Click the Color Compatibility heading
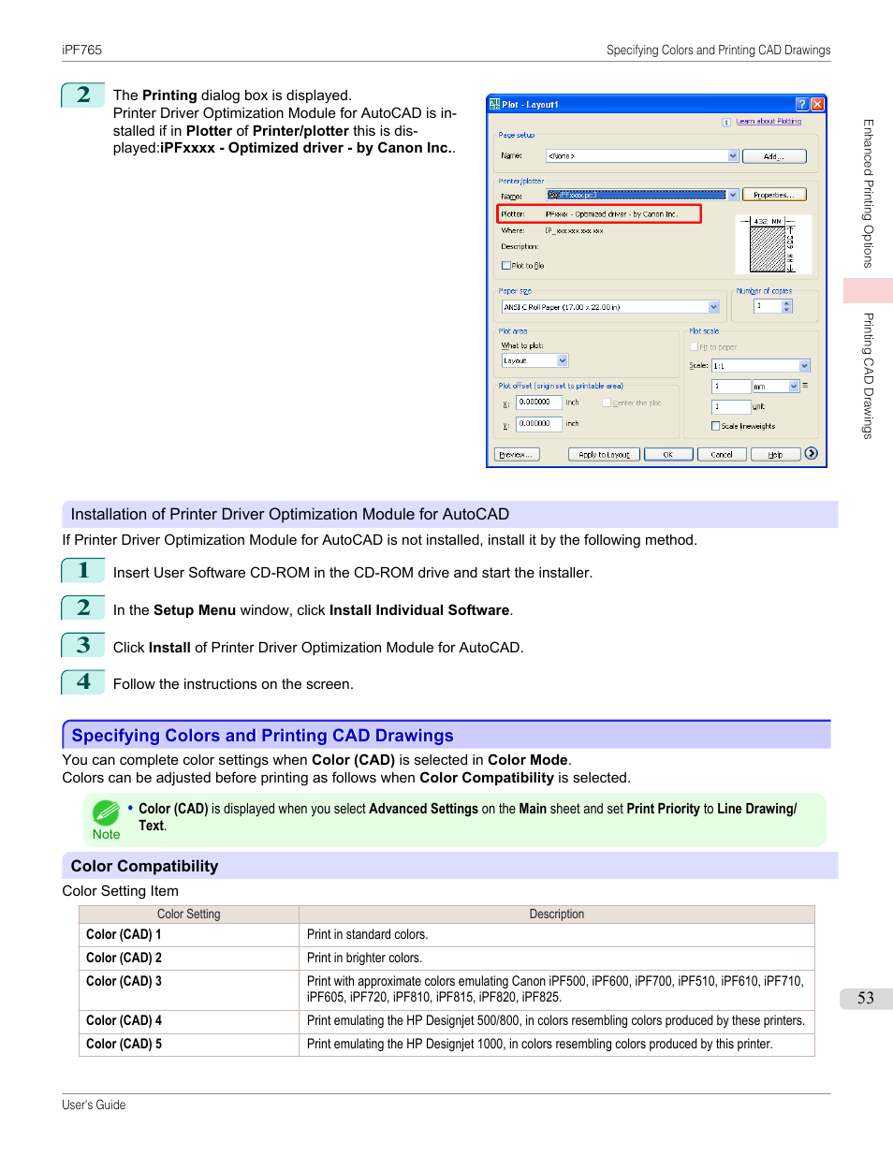This screenshot has height=1156, width=893. [x=144, y=867]
